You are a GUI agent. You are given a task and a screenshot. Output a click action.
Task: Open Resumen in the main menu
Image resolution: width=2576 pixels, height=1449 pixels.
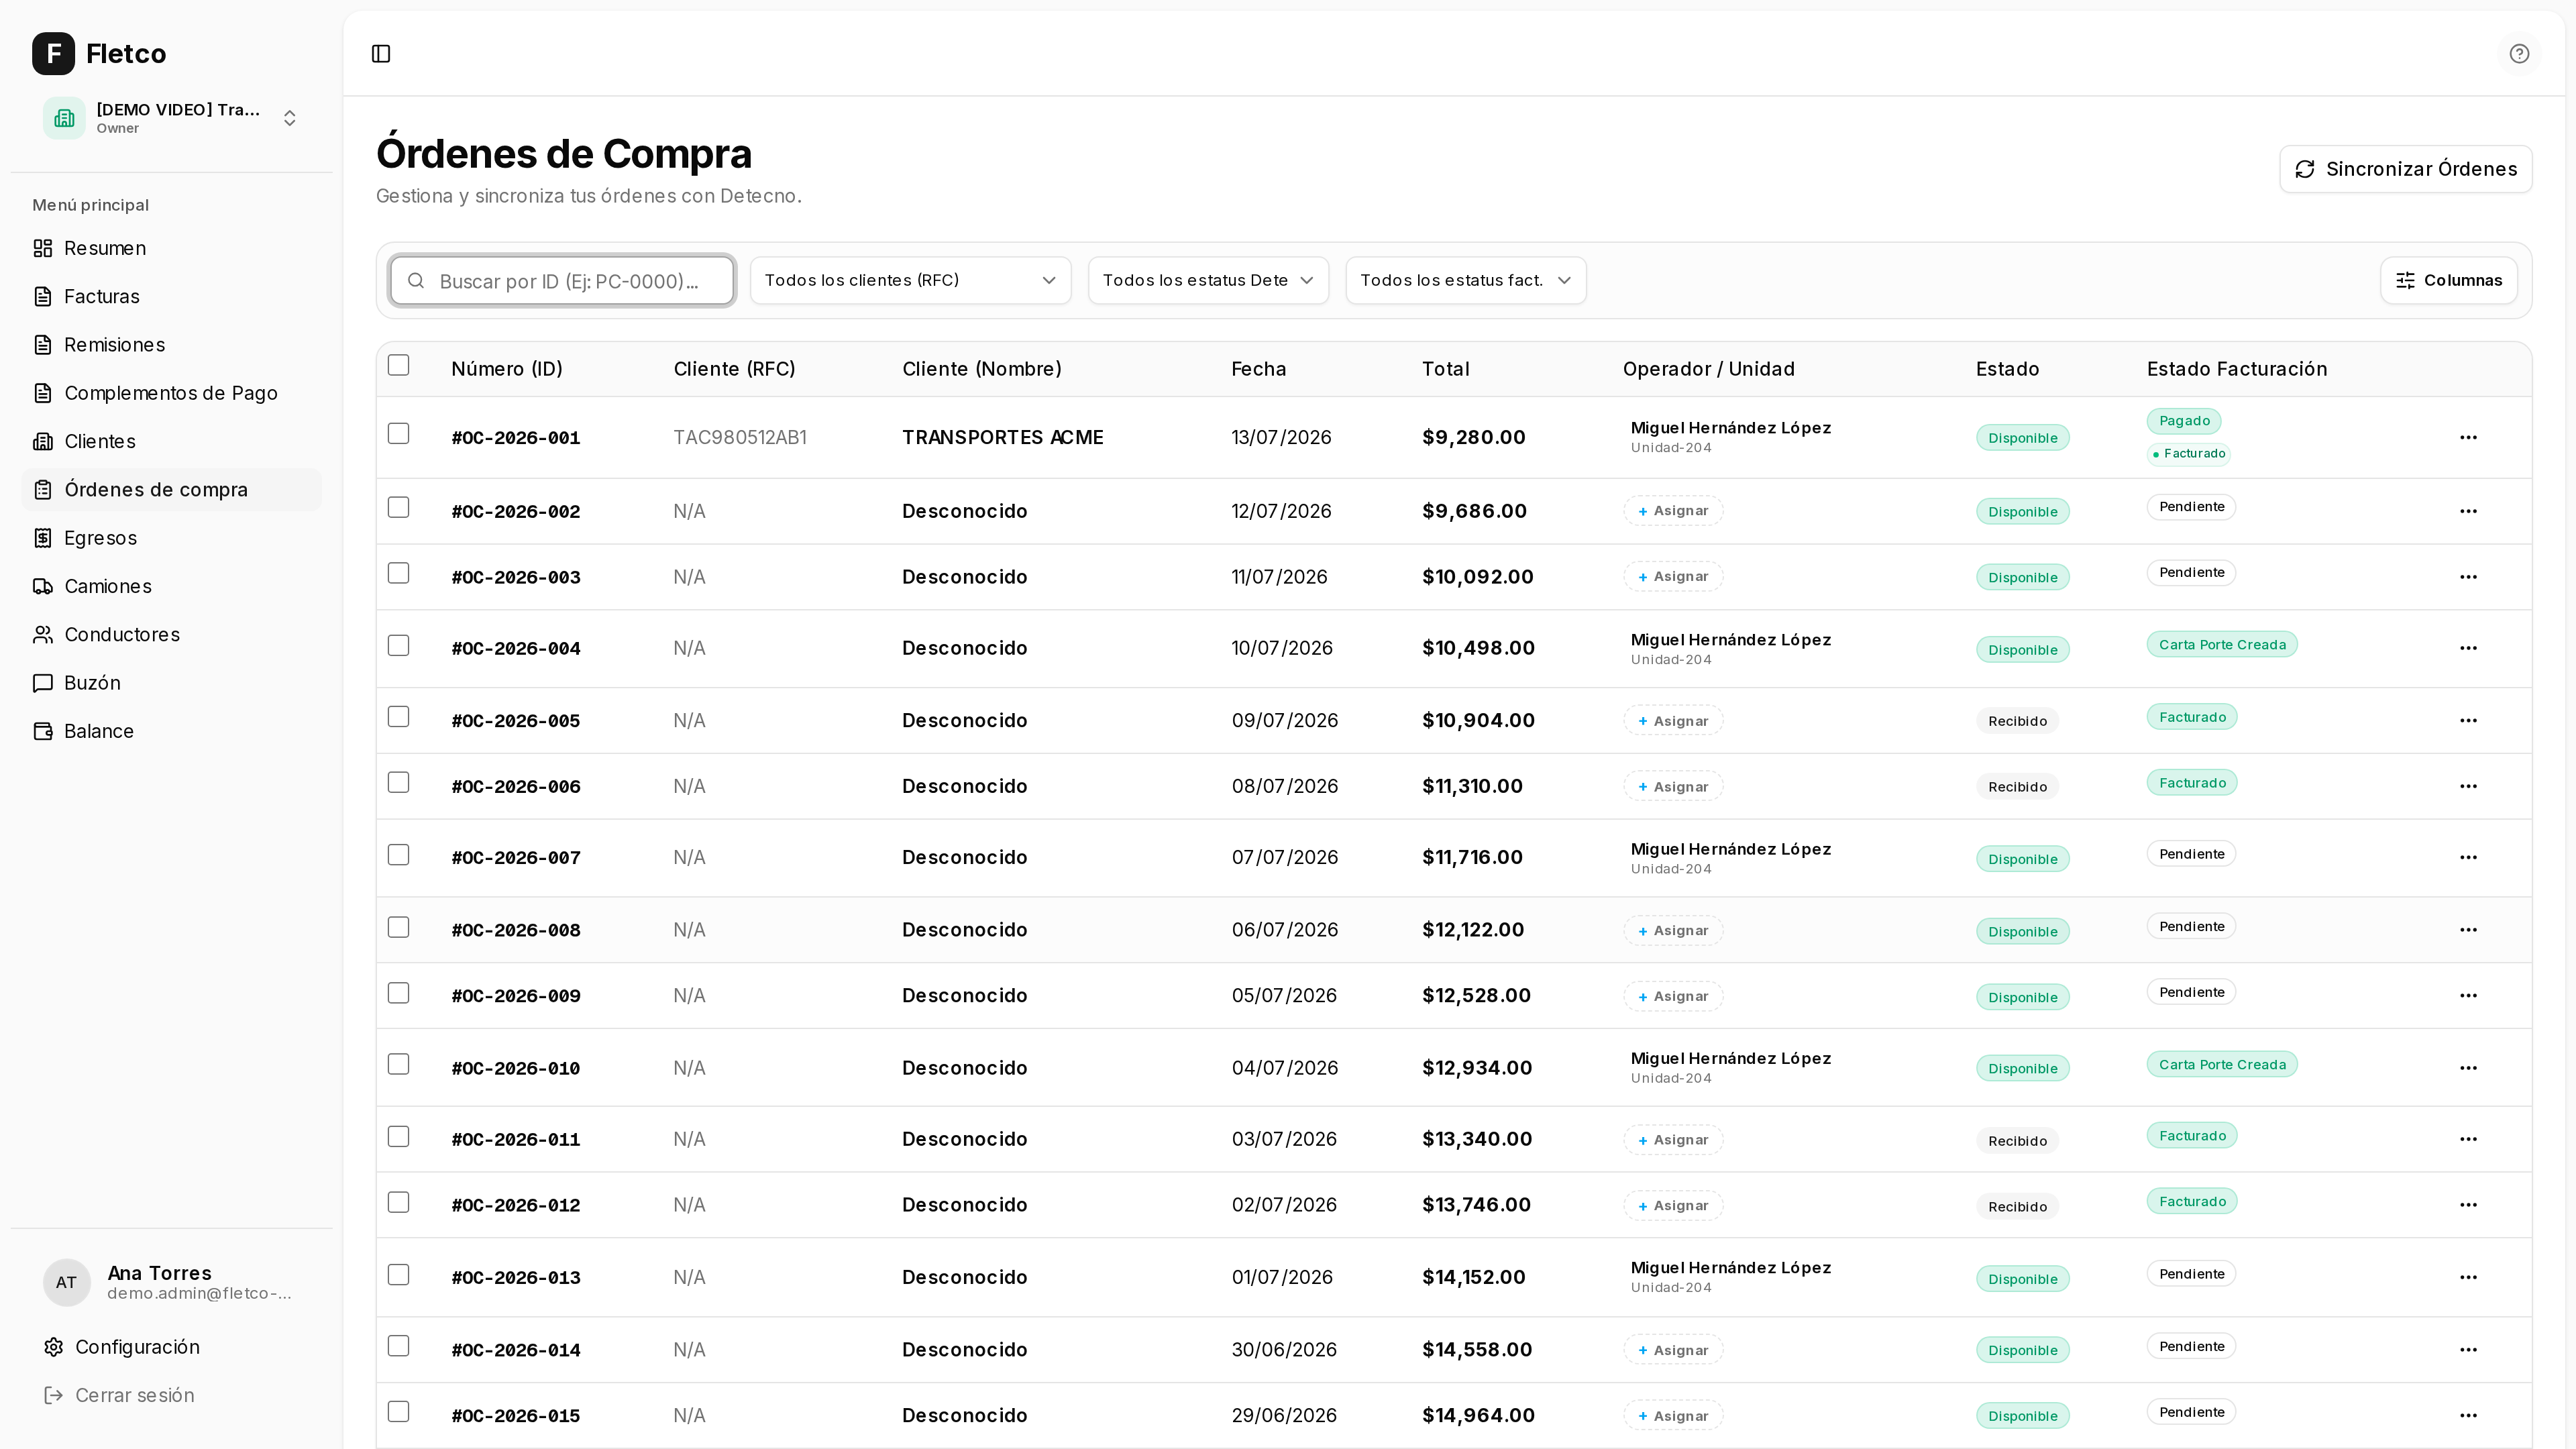pos(172,248)
